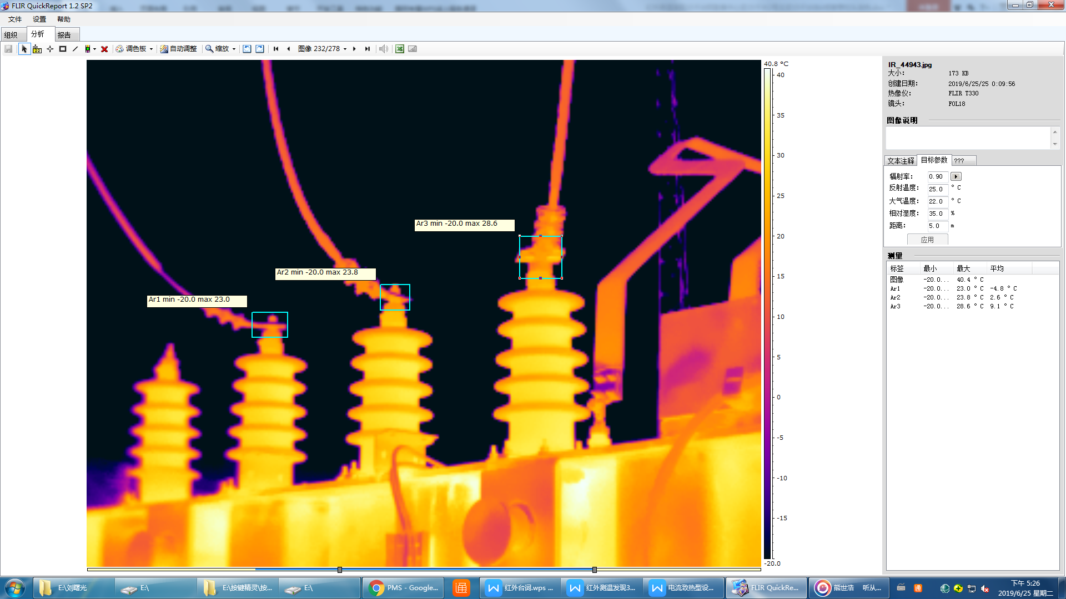Click the 辐射率 emissivity input field
The height and width of the screenshot is (599, 1066).
coord(938,176)
